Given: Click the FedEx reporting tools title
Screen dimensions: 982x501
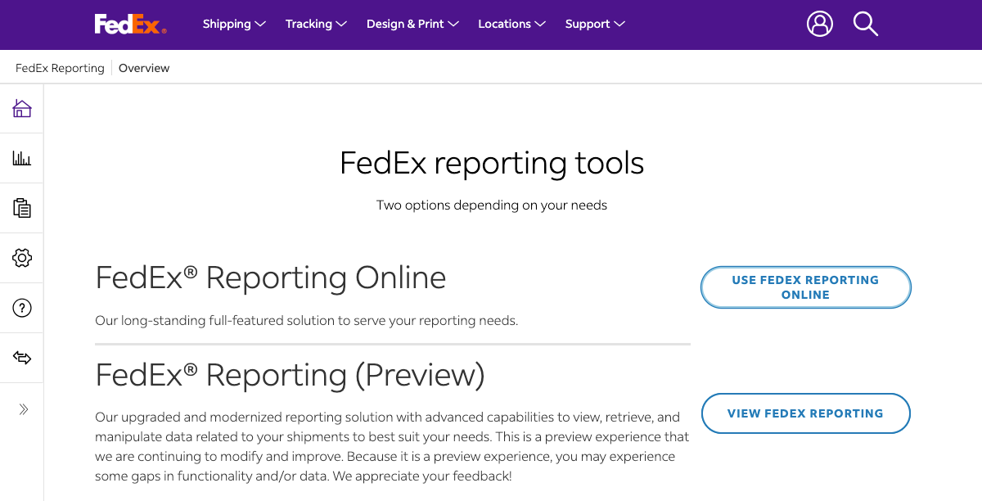Looking at the screenshot, I should [492, 163].
